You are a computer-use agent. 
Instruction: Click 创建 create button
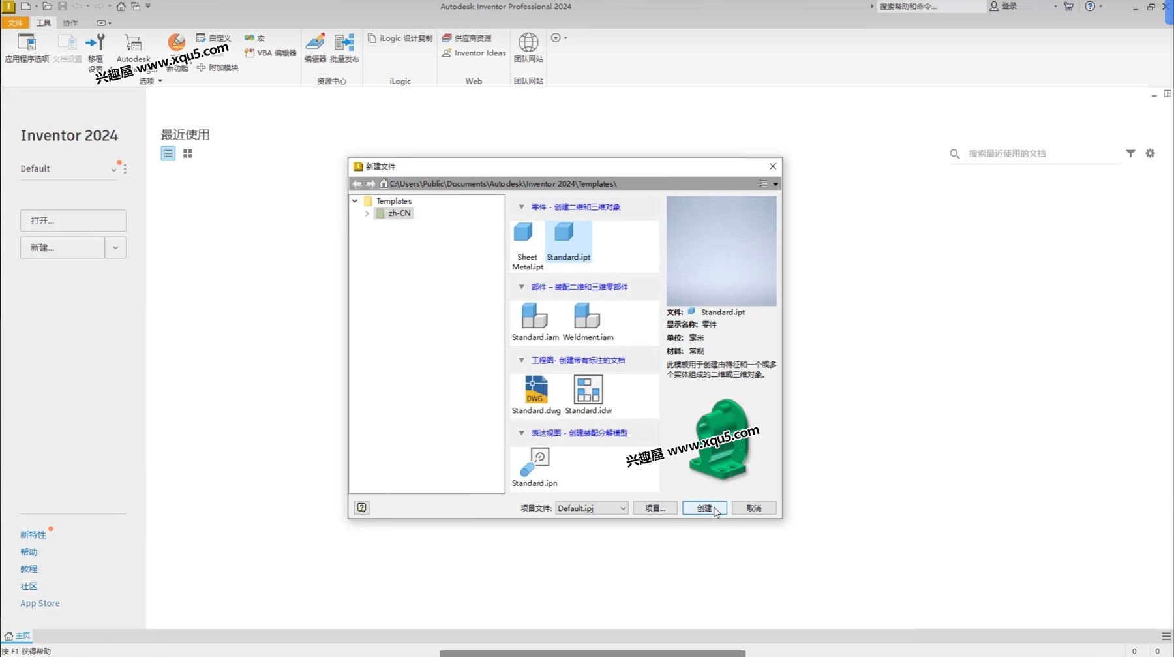704,508
